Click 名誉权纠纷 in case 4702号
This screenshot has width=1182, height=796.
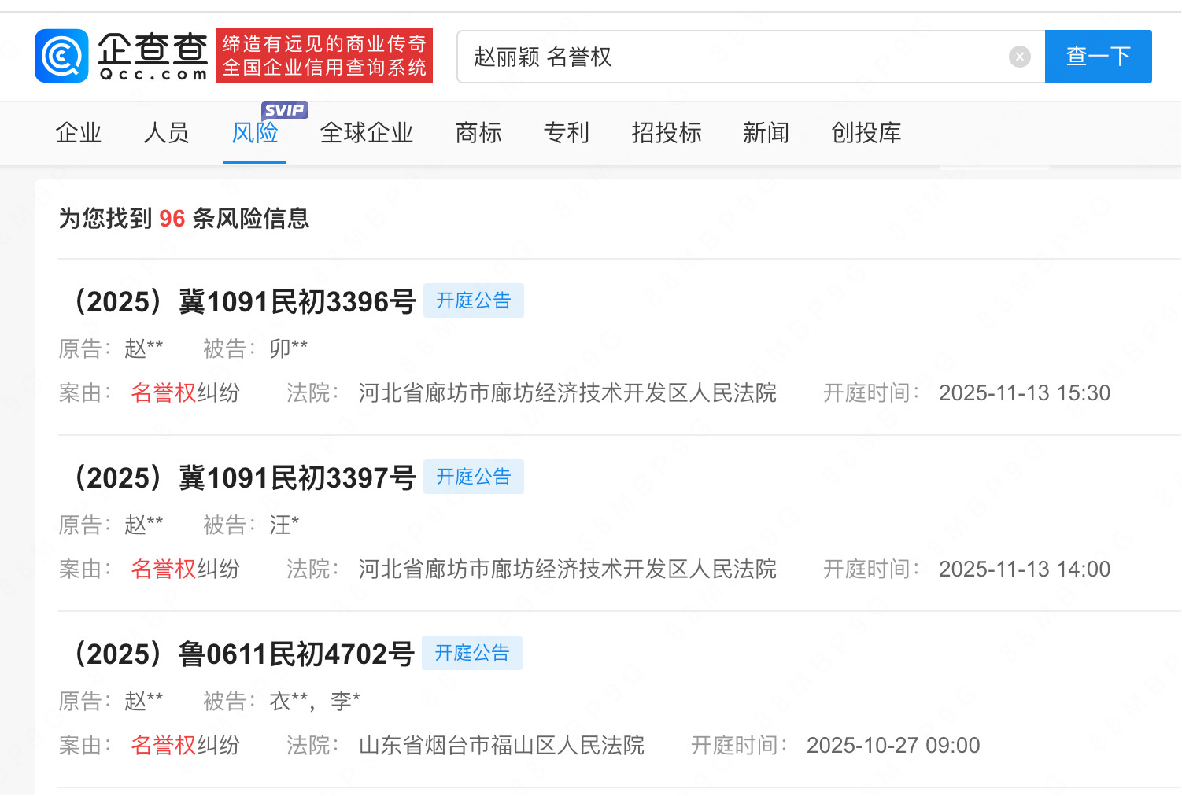185,745
